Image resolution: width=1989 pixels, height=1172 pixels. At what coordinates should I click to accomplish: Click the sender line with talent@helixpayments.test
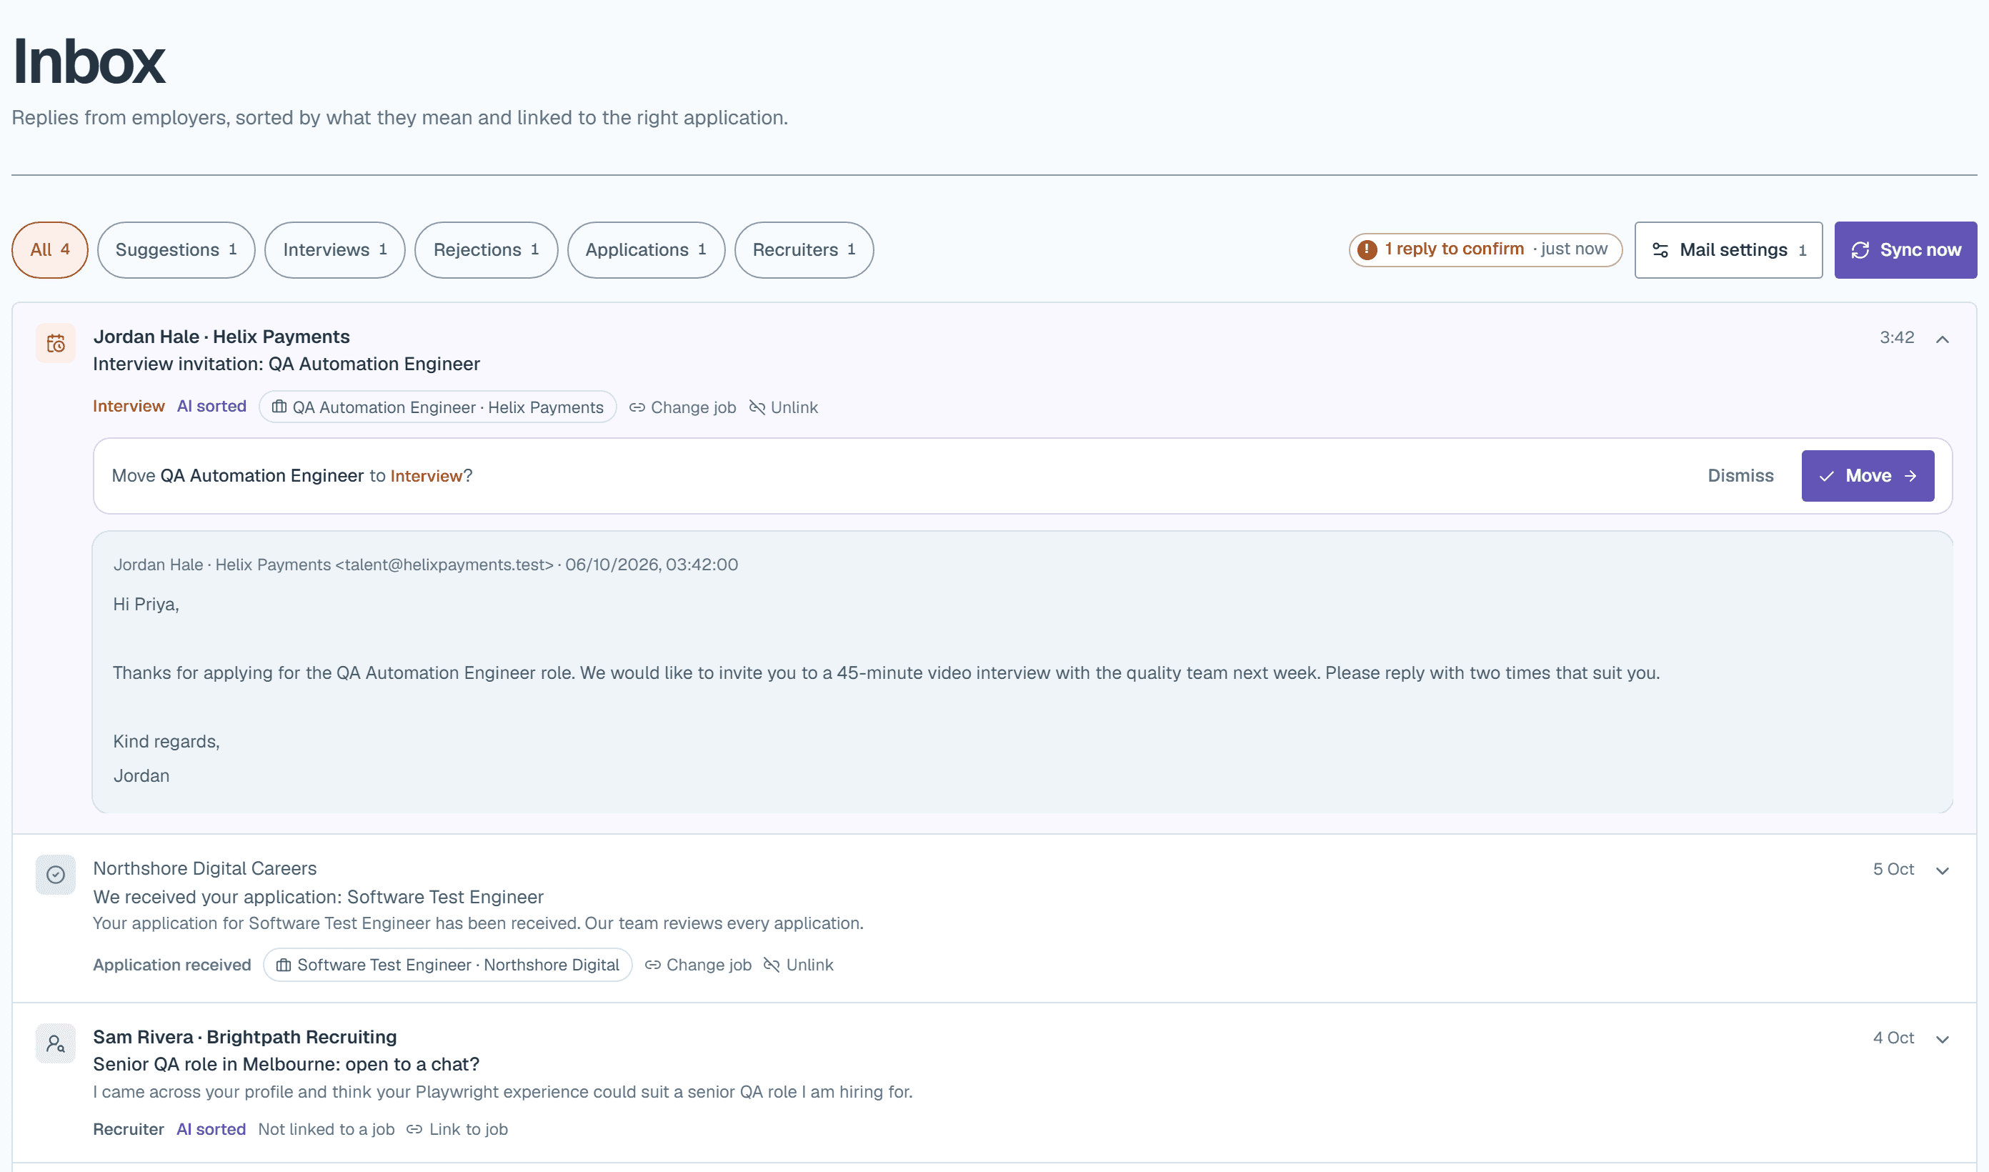click(425, 565)
